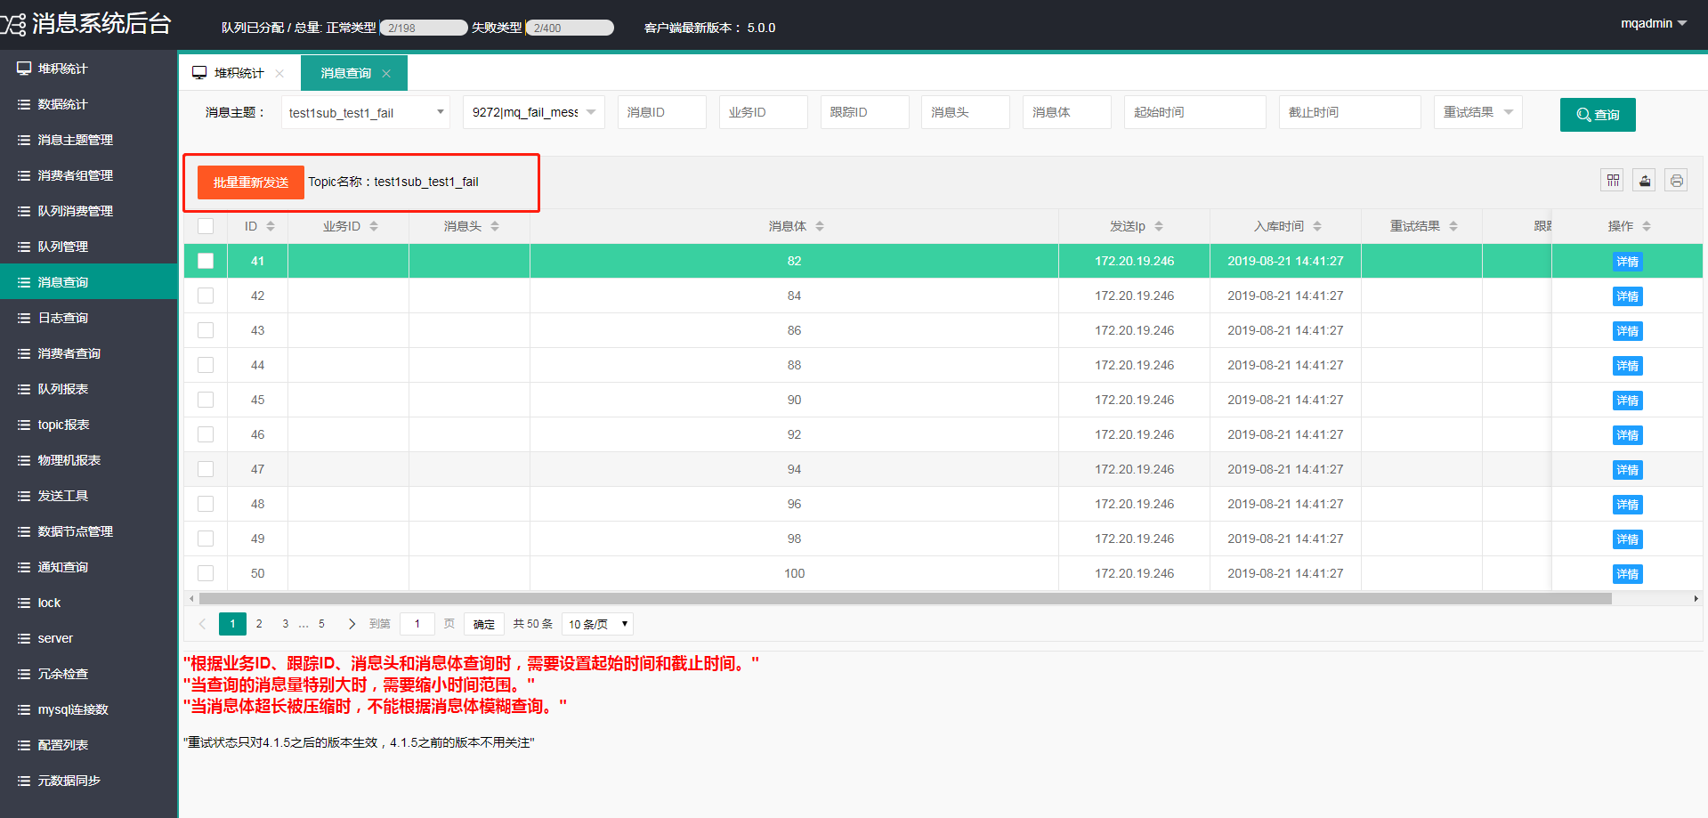Sort by 发送Ip column arrows
The image size is (1708, 818).
point(1159,226)
